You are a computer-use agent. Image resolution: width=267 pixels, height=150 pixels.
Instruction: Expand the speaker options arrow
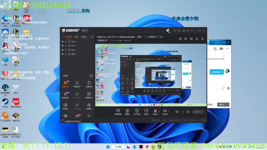(169, 111)
